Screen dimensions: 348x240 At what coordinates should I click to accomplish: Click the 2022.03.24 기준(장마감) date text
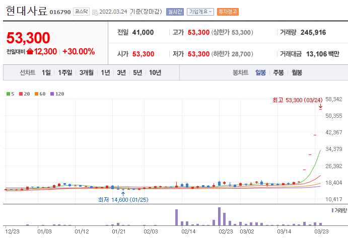point(131,12)
